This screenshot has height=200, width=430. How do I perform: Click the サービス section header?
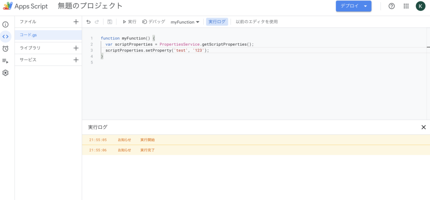pos(28,60)
